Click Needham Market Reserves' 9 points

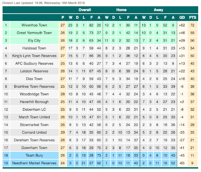point(192,163)
